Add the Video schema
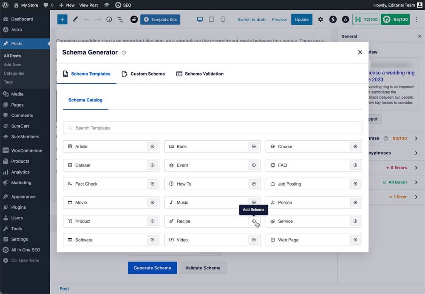 pyautogui.click(x=254, y=240)
